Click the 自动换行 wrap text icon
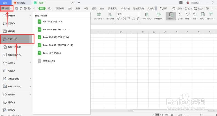This screenshot has height=116, width=217. click(x=110, y=15)
